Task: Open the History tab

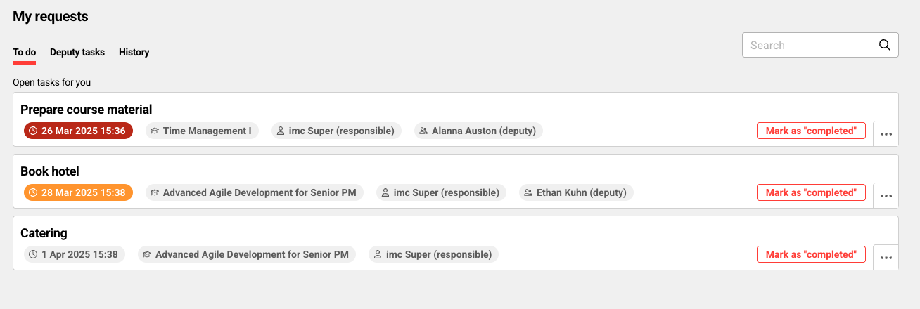Action: coord(134,52)
